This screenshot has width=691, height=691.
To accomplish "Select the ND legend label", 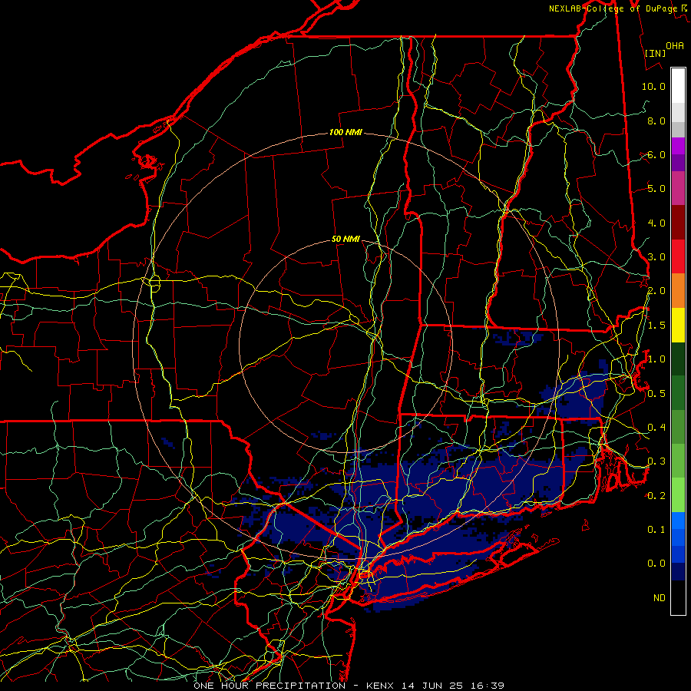I will 660,597.
